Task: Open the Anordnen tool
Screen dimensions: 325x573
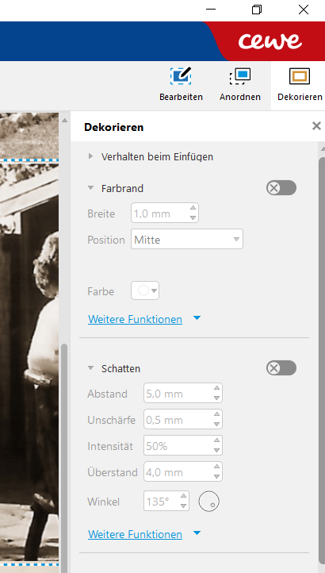Action: coord(240,84)
